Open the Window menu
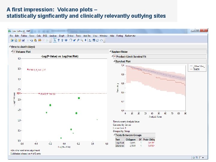The height and width of the screenshot is (162, 216). tap(103, 36)
